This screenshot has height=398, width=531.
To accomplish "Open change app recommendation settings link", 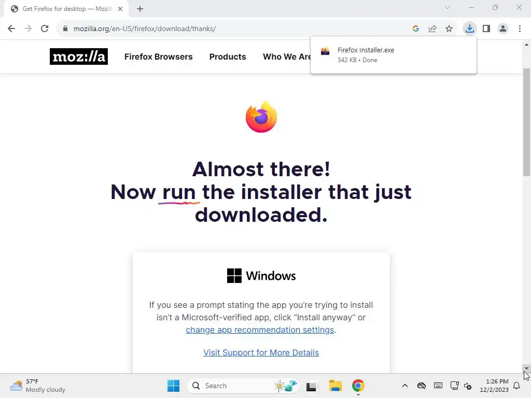I will (x=260, y=330).
